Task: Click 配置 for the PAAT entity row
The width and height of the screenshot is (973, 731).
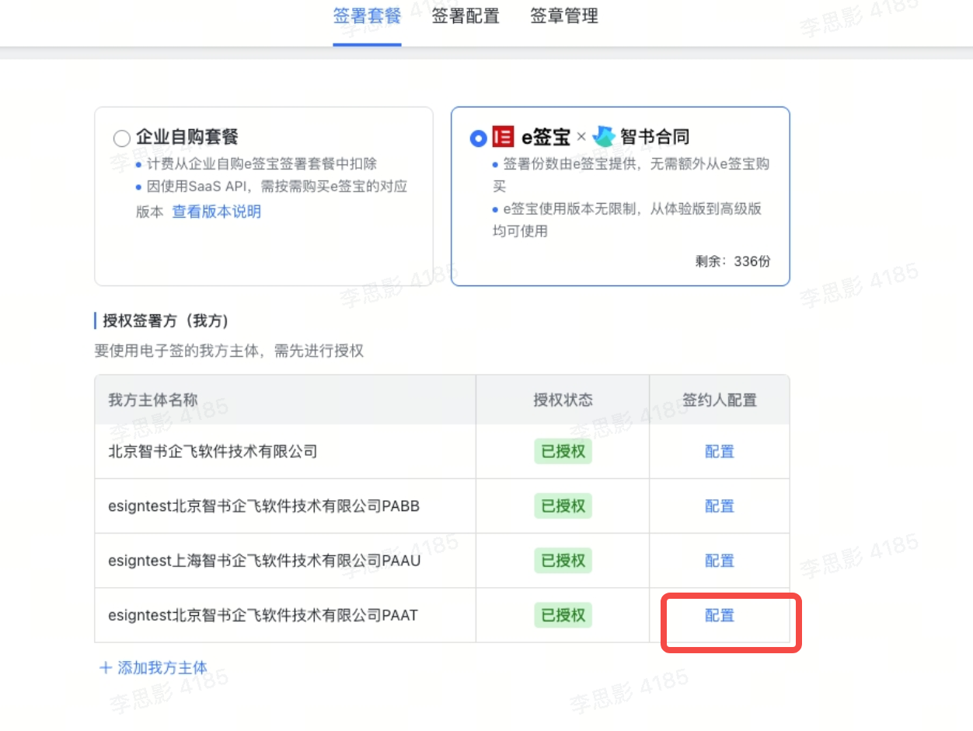Action: click(720, 615)
